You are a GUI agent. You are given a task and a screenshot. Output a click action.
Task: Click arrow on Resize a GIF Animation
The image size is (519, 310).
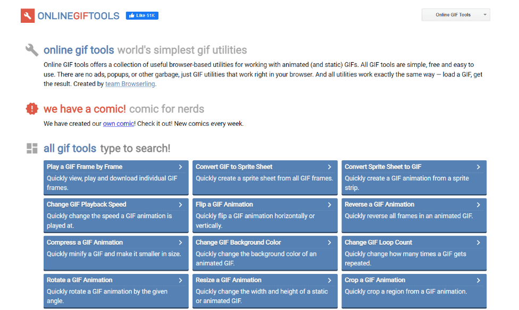click(329, 280)
